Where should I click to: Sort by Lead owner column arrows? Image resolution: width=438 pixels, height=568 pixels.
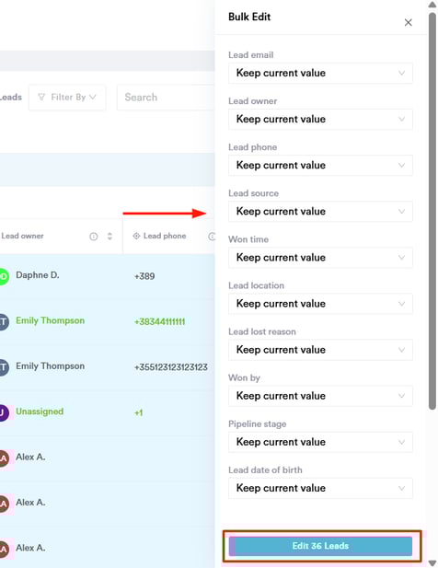click(x=109, y=237)
